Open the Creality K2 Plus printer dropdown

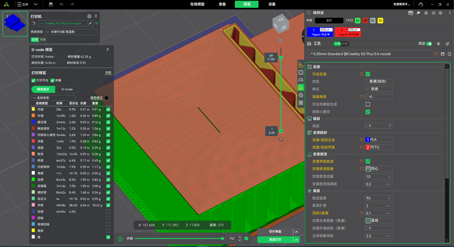62,23
